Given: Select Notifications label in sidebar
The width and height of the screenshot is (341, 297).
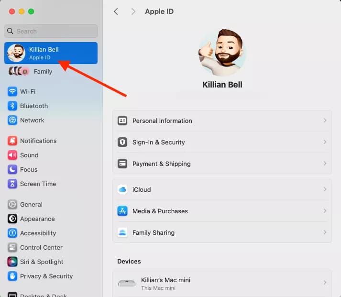Looking at the screenshot, I should pyautogui.click(x=38, y=141).
